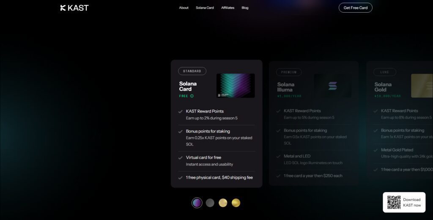Click Download KAST now text
This screenshot has height=220, width=433.
pos(412,202)
